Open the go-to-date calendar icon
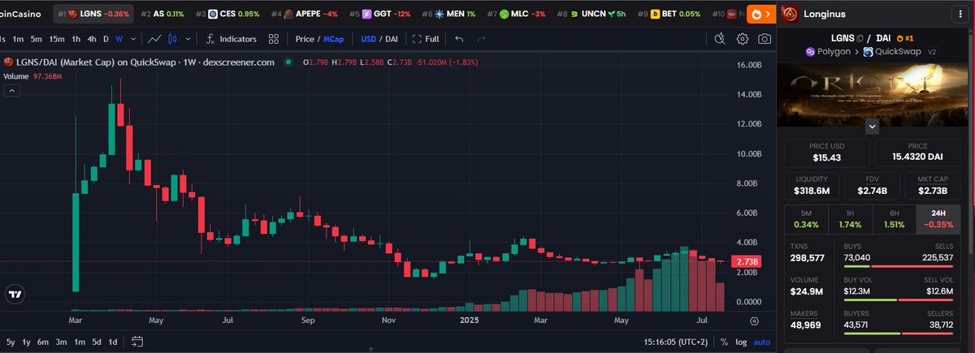 click(x=137, y=341)
